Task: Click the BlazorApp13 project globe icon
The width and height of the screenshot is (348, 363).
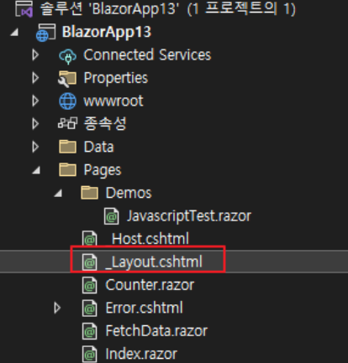Action: (46, 33)
